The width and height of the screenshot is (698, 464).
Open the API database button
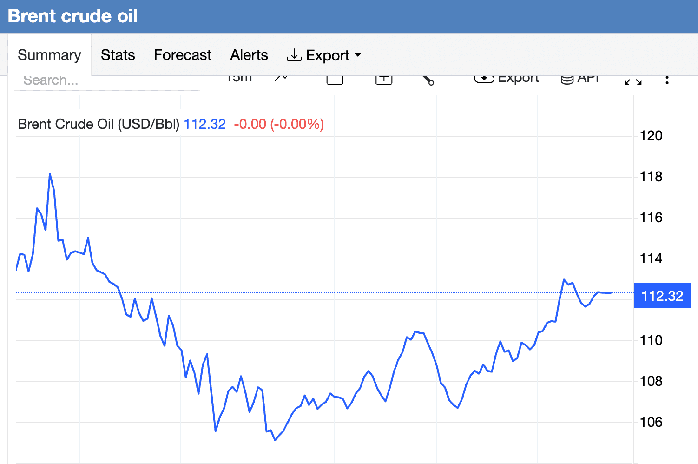[580, 78]
